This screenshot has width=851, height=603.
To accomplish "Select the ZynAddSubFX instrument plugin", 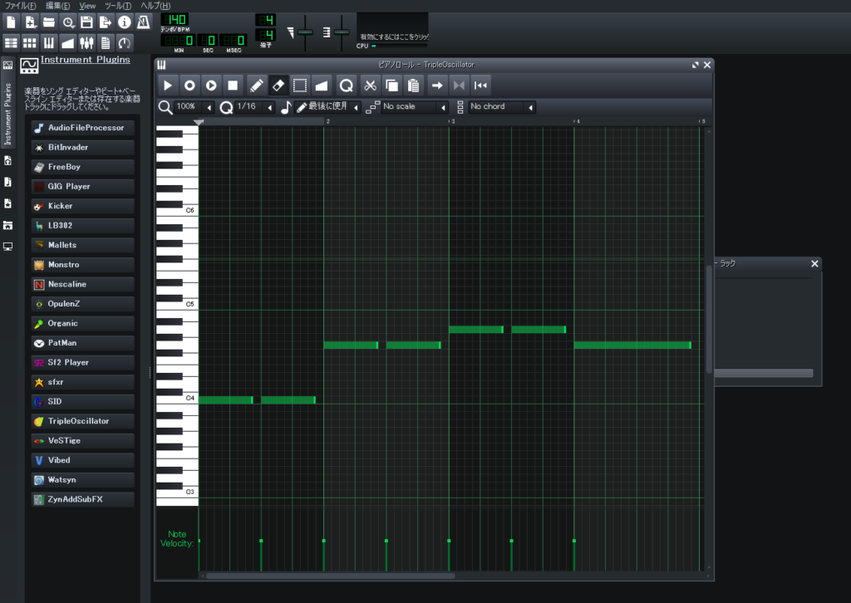I will click(82, 499).
